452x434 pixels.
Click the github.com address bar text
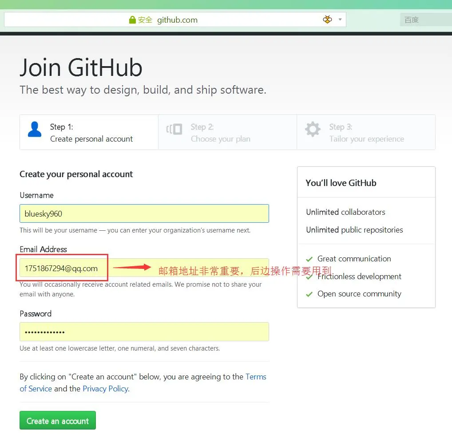coord(177,20)
